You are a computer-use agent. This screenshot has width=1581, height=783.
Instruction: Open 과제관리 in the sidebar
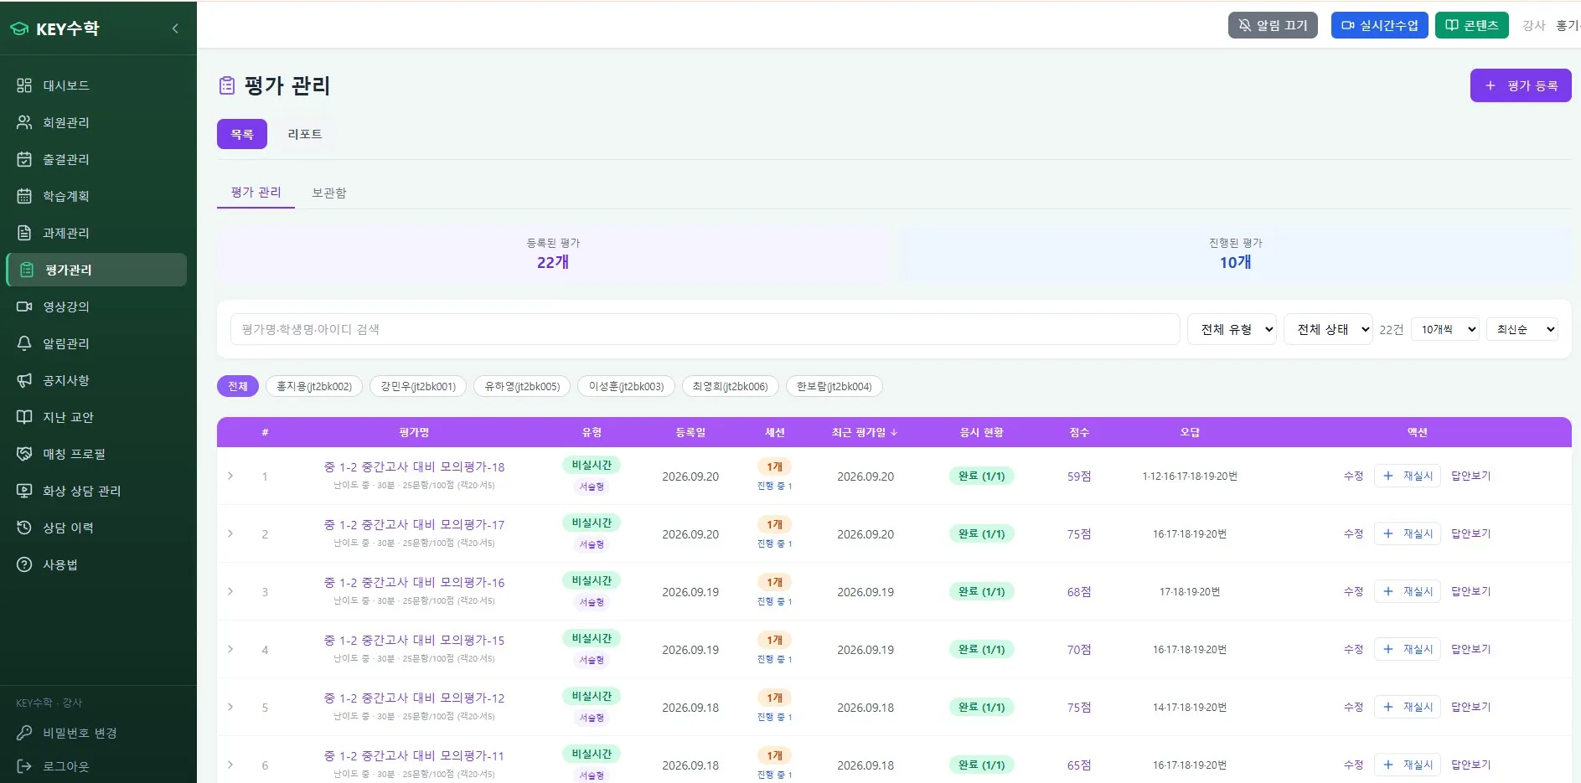(96, 233)
